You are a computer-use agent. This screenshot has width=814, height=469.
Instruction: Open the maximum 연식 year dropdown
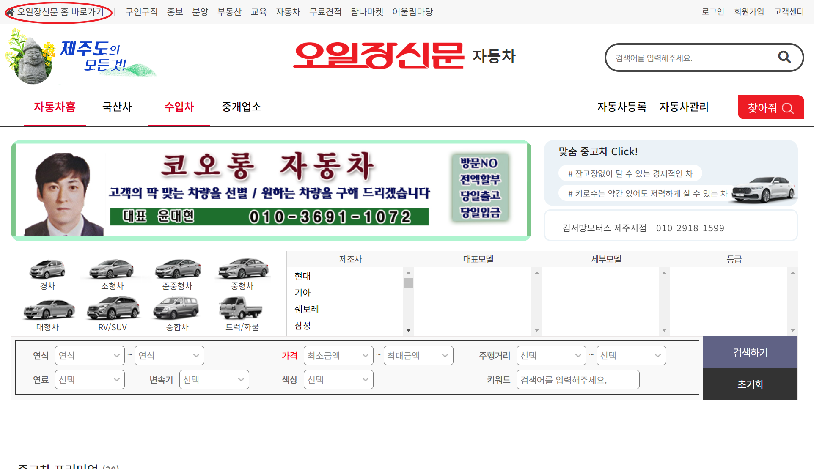point(169,356)
